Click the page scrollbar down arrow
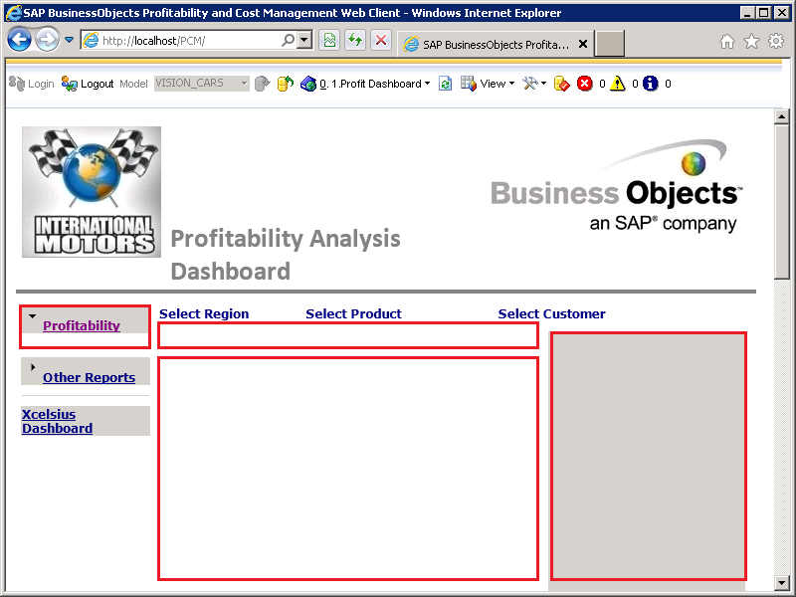This screenshot has height=597, width=796. coord(782,582)
